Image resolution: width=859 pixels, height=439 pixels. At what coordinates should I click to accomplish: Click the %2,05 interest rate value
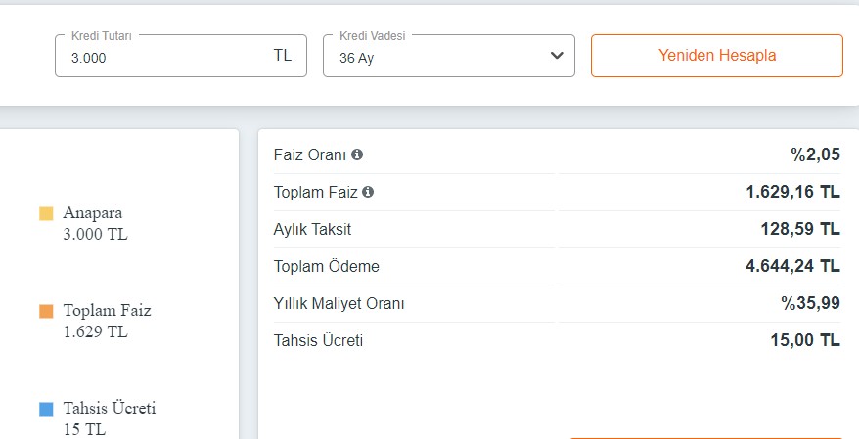pos(815,154)
